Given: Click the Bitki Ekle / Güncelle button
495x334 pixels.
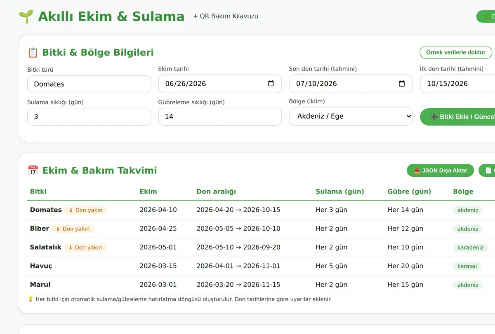Looking at the screenshot, I should (457, 117).
